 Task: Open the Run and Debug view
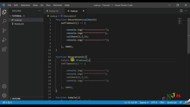[x=4, y=40]
